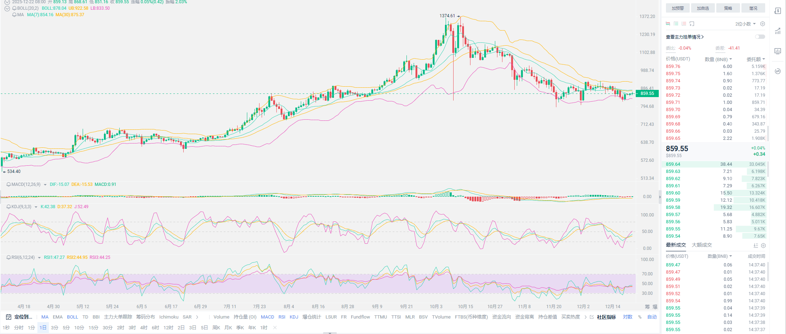This screenshot has width=786, height=334.
Task: Click the rising bars trend sidebar icon
Action: click(778, 31)
